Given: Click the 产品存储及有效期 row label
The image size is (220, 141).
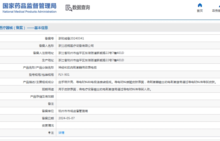Looking at the screenshot, I should (x=42, y=97).
